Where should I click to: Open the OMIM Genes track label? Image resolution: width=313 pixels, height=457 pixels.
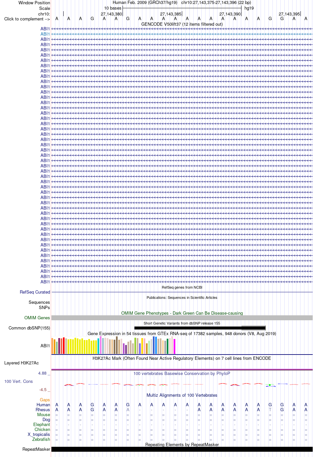point(37,318)
